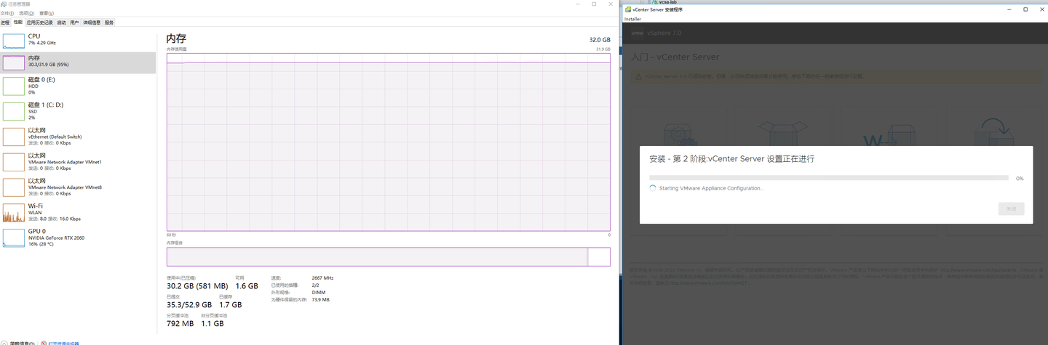Select the VMware Network Adapter VMnet8 thumbnail
The height and width of the screenshot is (345, 1048).
[x=14, y=187]
